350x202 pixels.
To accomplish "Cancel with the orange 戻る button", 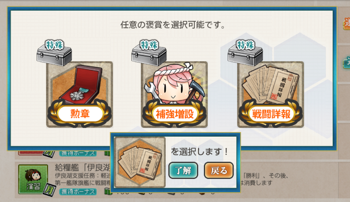I will (219, 171).
